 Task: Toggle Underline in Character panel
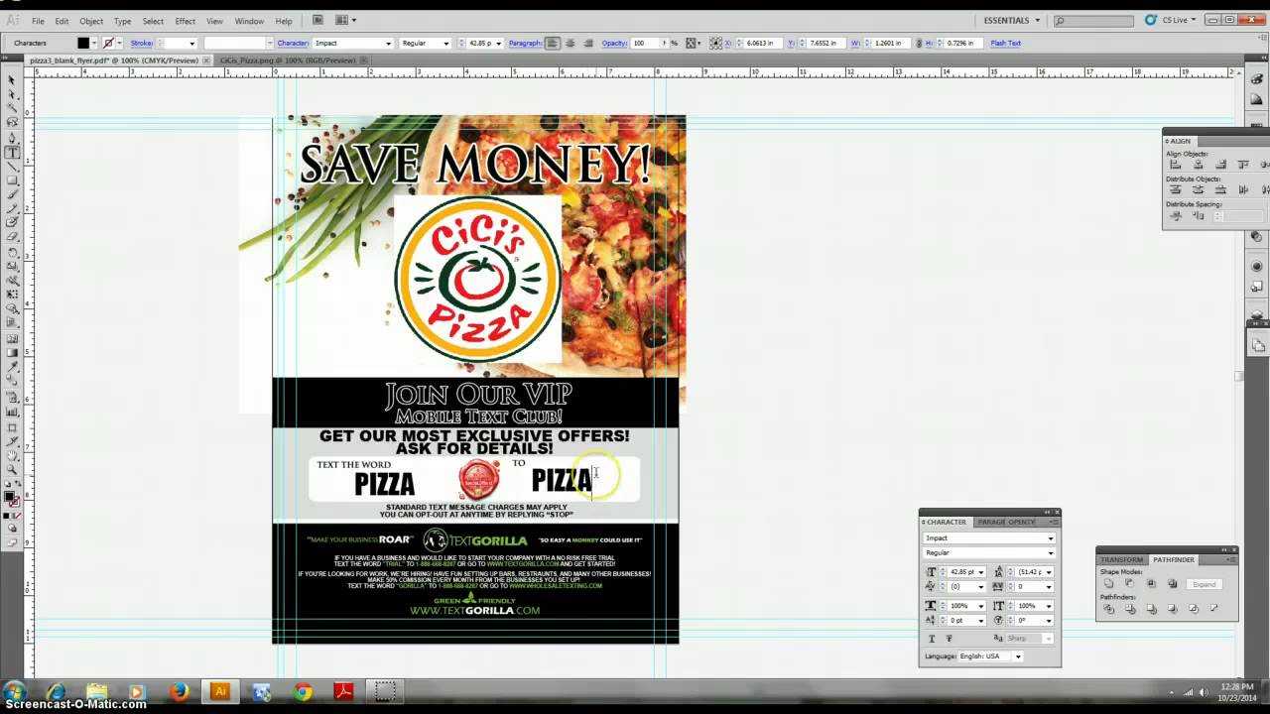(x=932, y=639)
